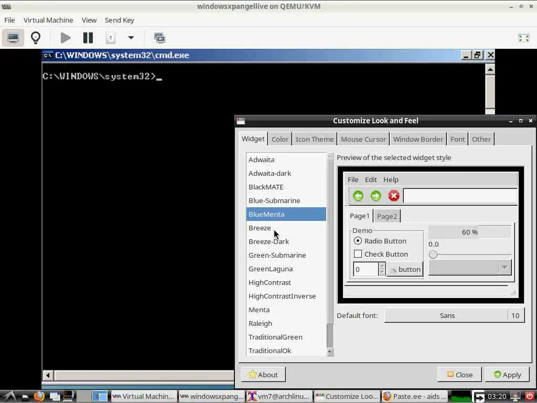The image size is (537, 403).
Task: Run the virtual machine with play icon
Action: tap(66, 38)
